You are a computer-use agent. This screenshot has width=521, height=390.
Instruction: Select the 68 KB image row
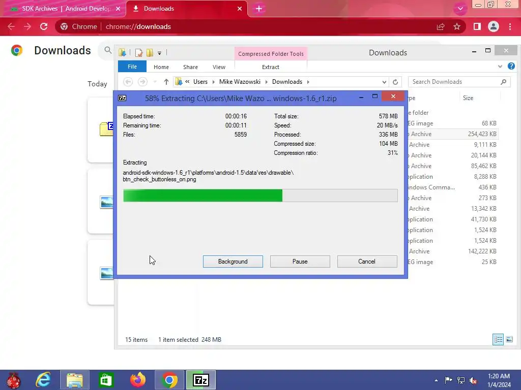[x=452, y=123]
